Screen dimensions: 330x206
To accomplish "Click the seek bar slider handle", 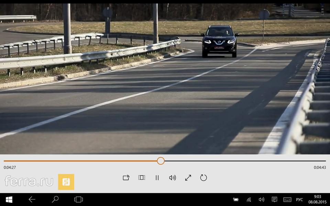I will click(x=161, y=161).
